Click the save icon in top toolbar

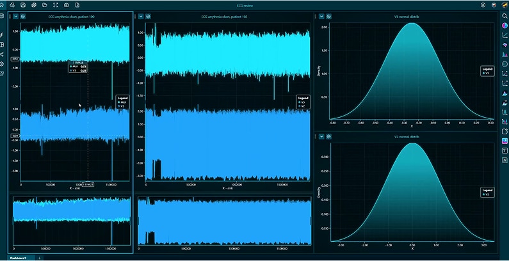22,5
